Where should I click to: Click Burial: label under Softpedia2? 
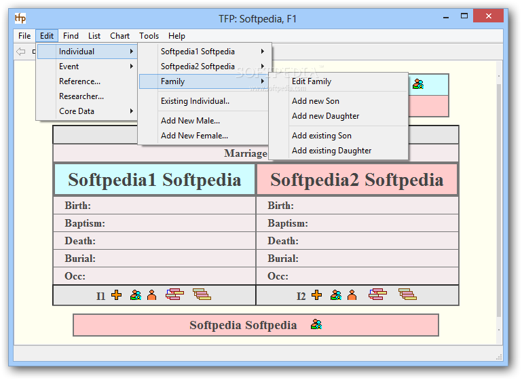pyautogui.click(x=283, y=259)
